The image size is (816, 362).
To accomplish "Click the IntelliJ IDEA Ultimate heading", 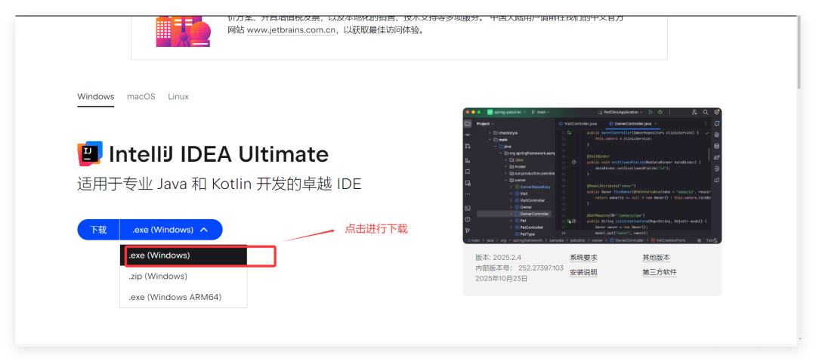I will [219, 154].
